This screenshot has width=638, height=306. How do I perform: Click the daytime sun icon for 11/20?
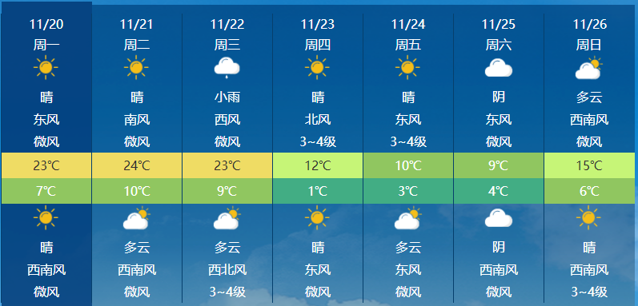(46, 67)
